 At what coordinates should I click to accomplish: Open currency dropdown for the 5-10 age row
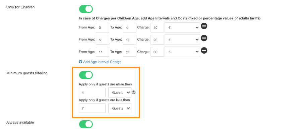pyautogui.click(x=182, y=40)
